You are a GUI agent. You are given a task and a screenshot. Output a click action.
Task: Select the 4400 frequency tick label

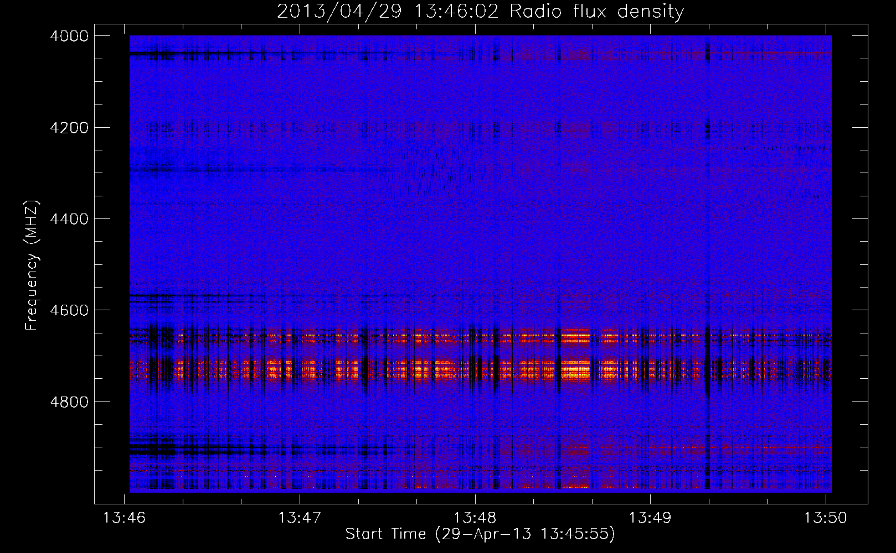[x=69, y=219]
